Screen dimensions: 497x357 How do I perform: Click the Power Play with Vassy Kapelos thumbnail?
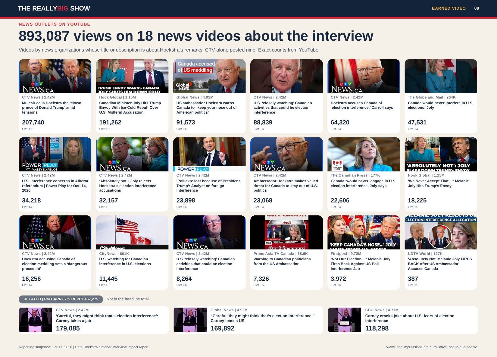55,154
